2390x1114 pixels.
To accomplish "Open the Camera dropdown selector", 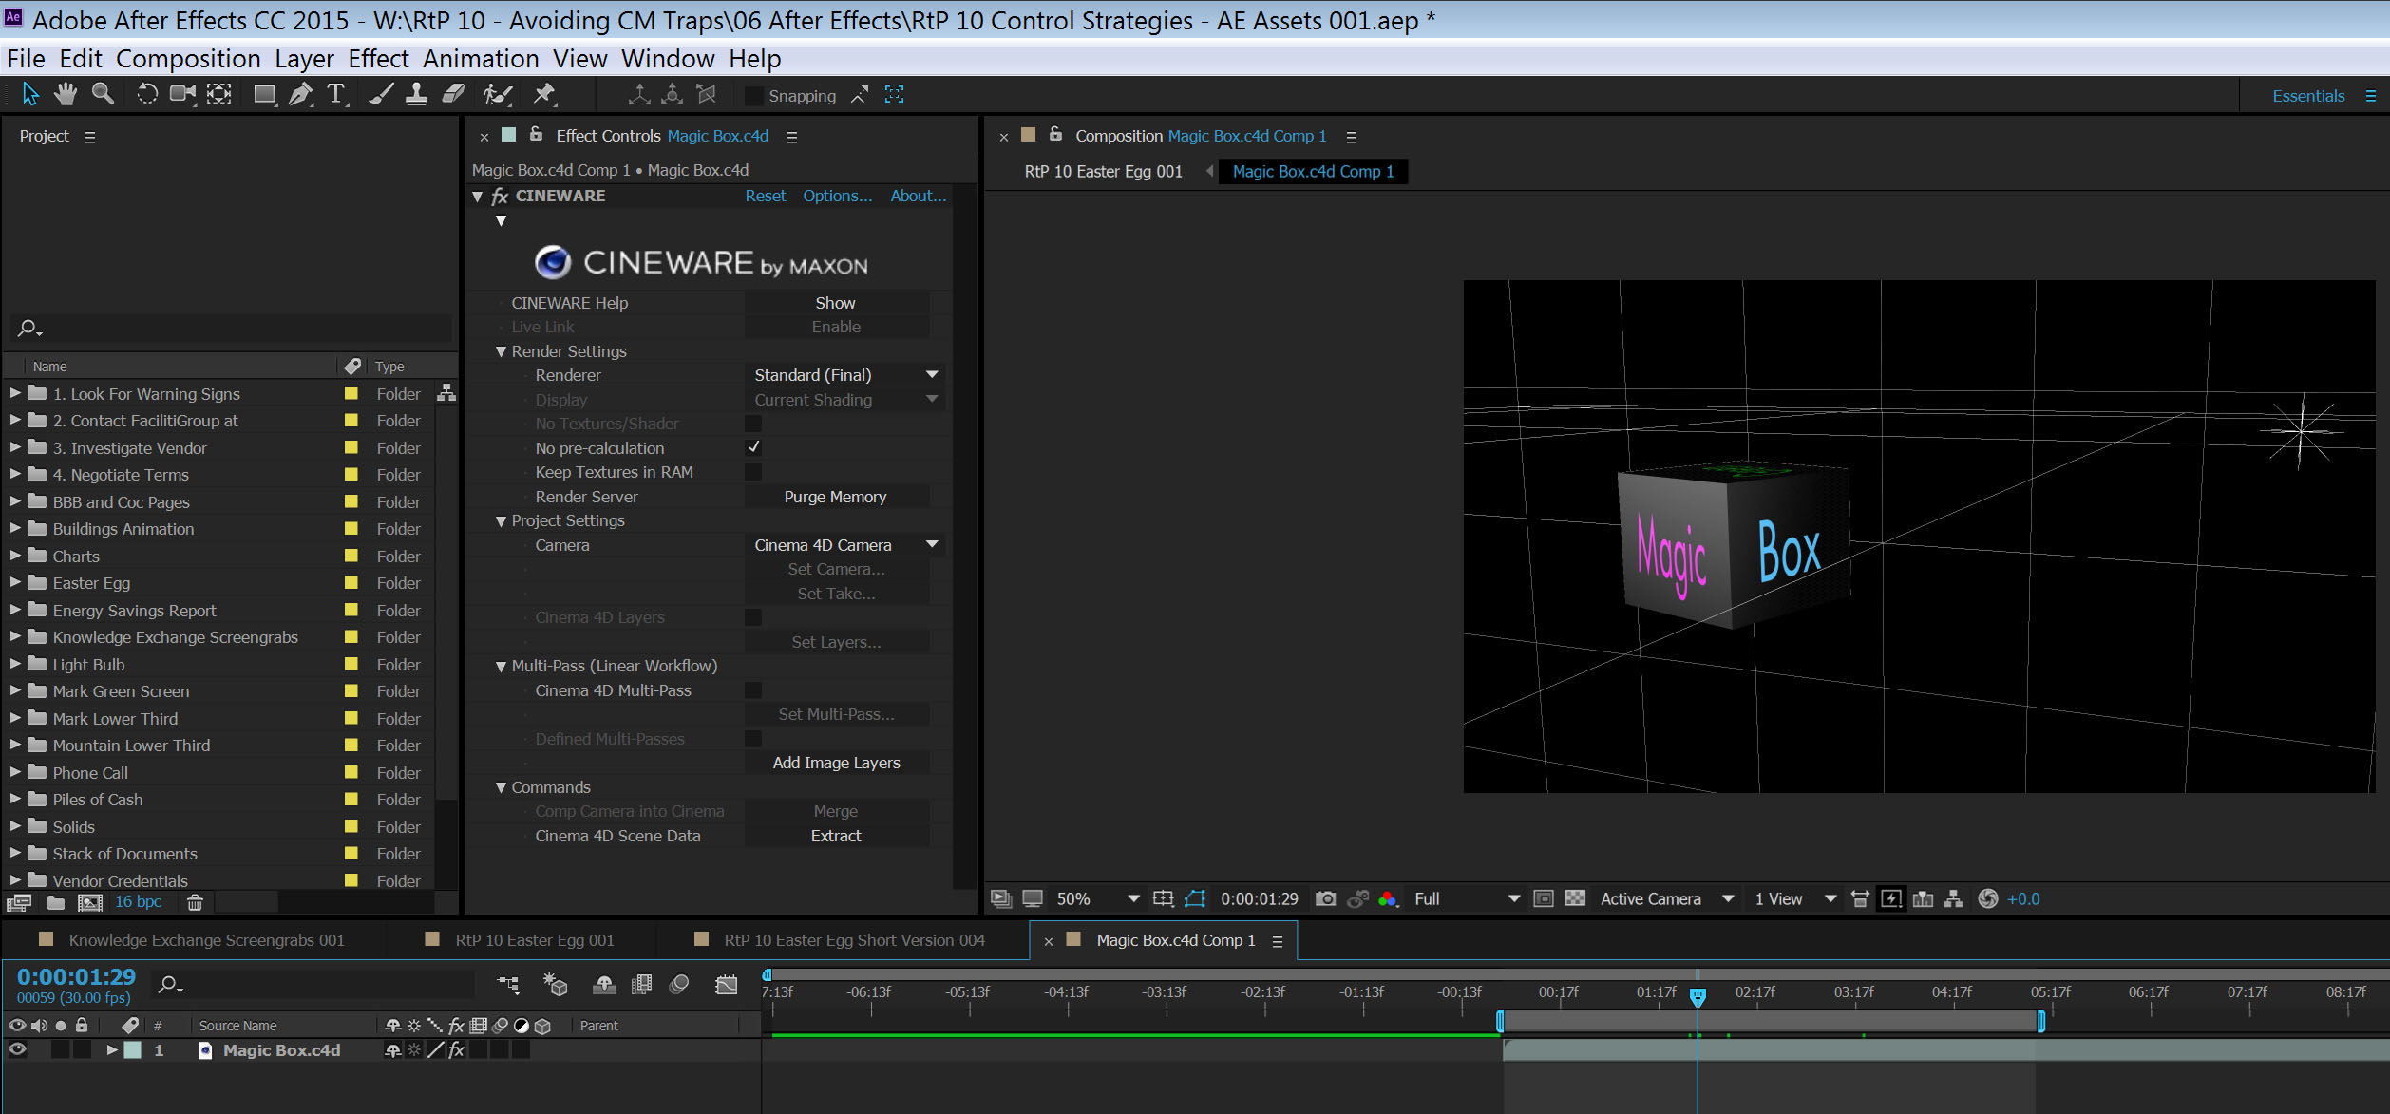I will click(x=933, y=544).
